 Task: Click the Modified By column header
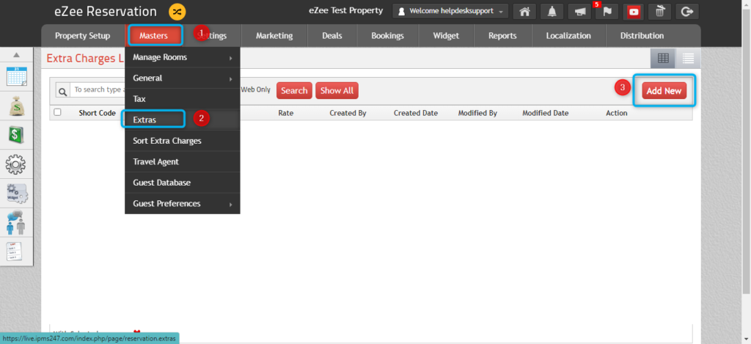coord(477,113)
